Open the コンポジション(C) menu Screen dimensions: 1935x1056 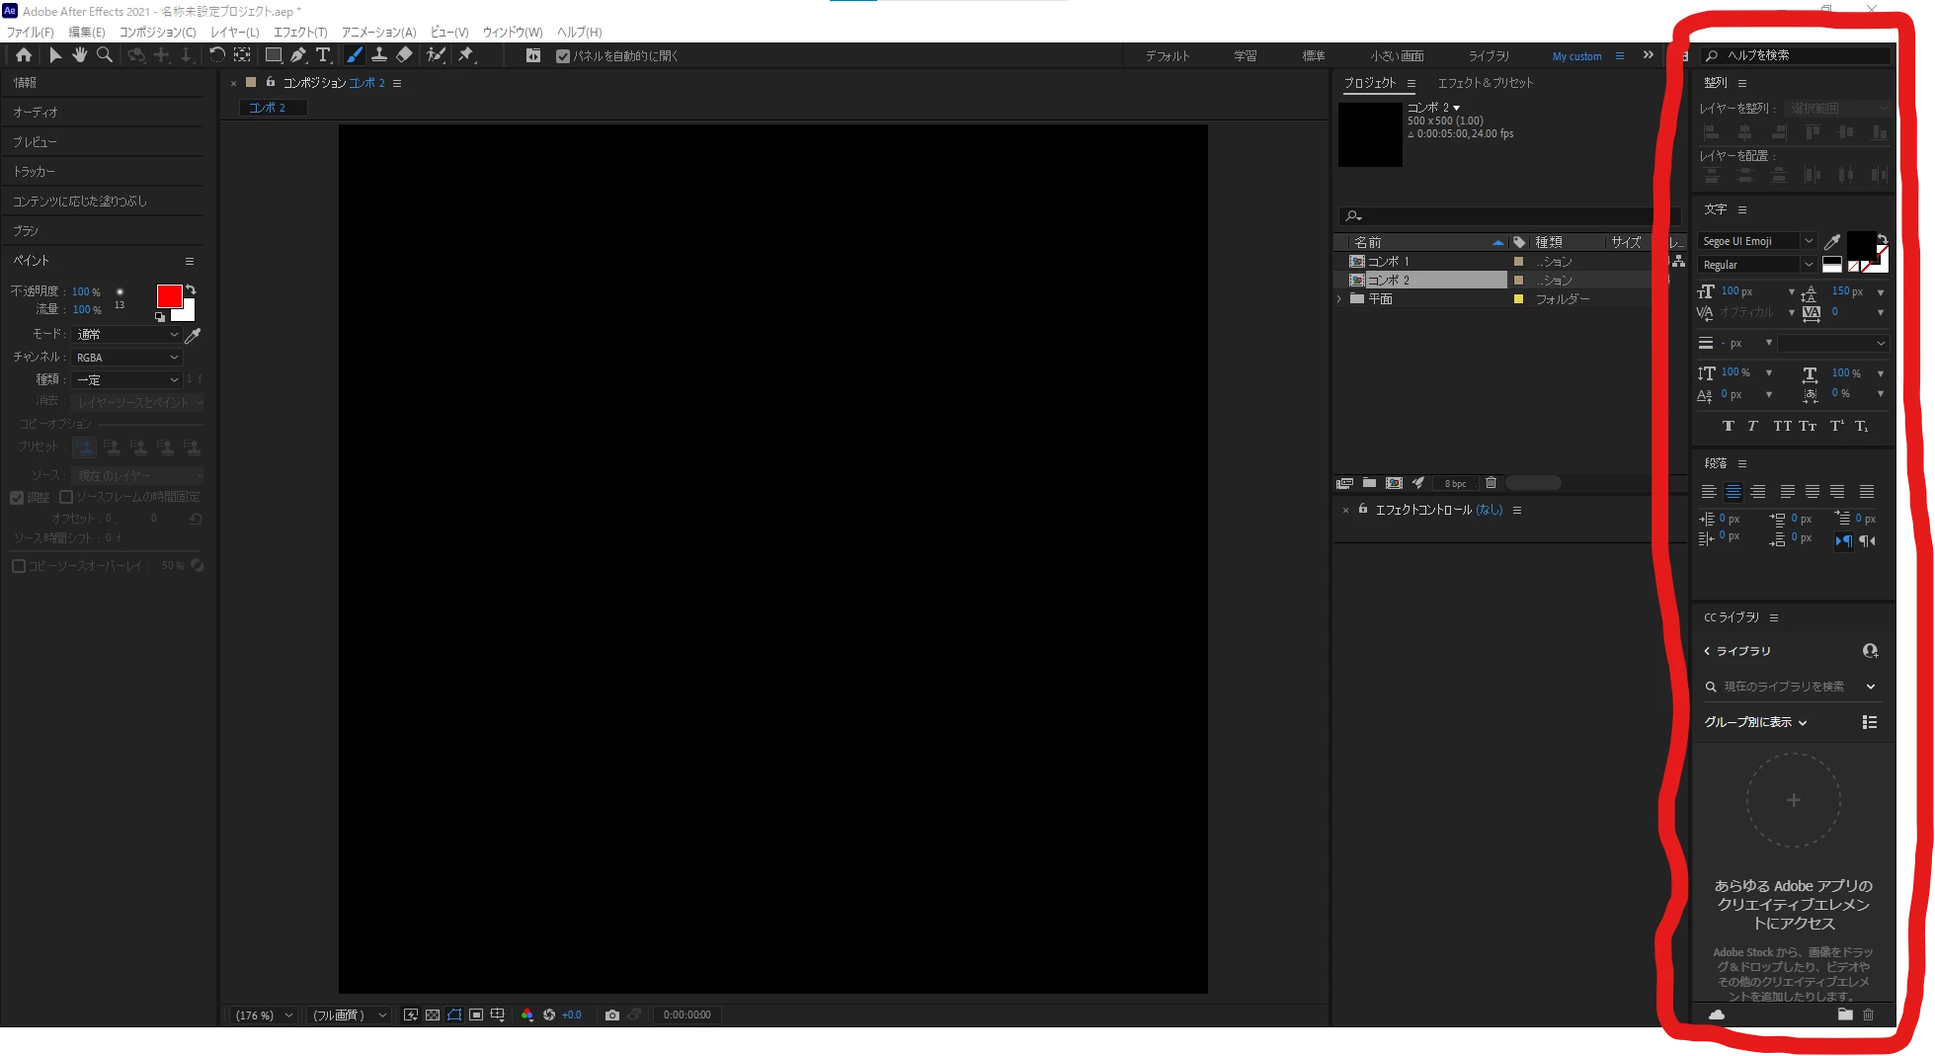pos(158,32)
